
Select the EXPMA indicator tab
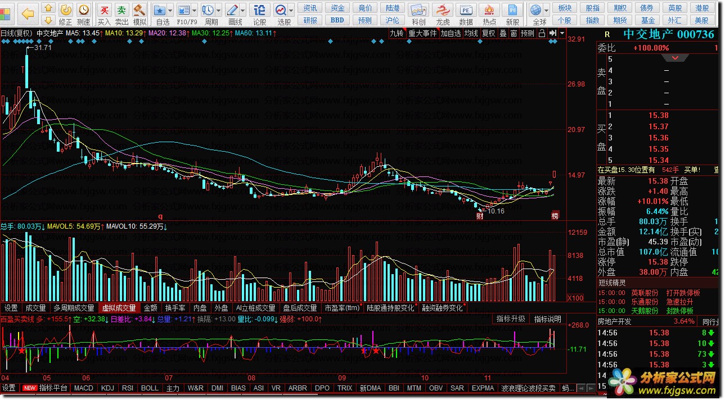(x=483, y=388)
